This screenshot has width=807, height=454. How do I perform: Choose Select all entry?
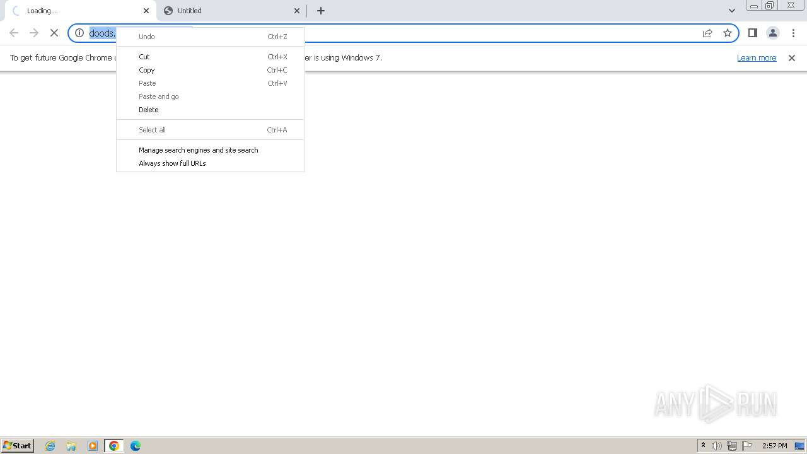[x=211, y=130]
